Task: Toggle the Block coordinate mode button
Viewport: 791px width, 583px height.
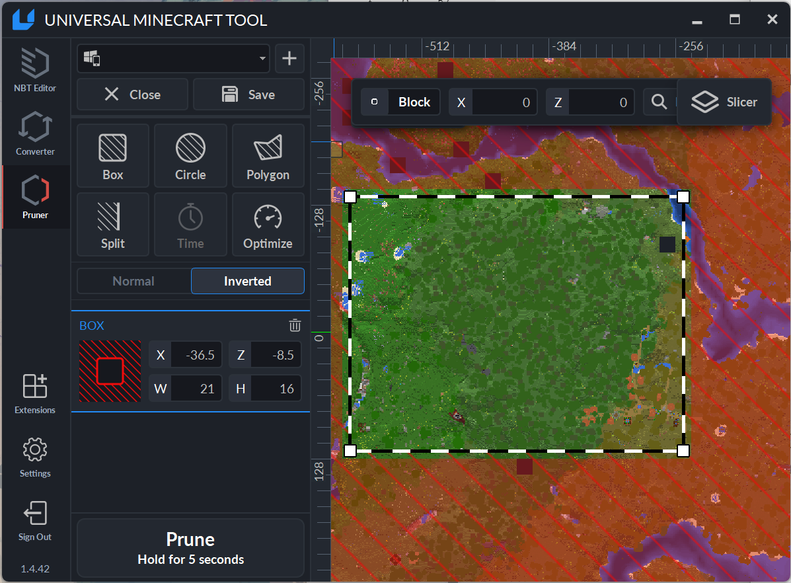Action: click(401, 102)
